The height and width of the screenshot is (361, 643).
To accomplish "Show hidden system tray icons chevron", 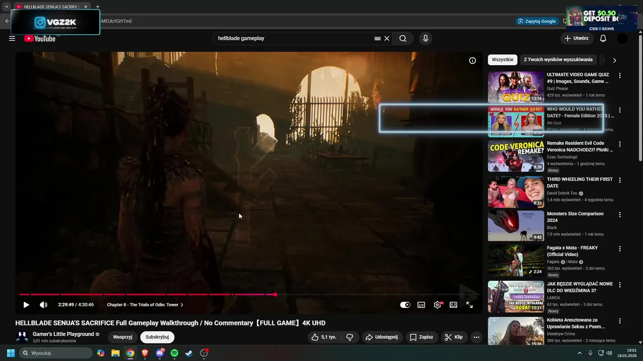I will [x=580, y=353].
